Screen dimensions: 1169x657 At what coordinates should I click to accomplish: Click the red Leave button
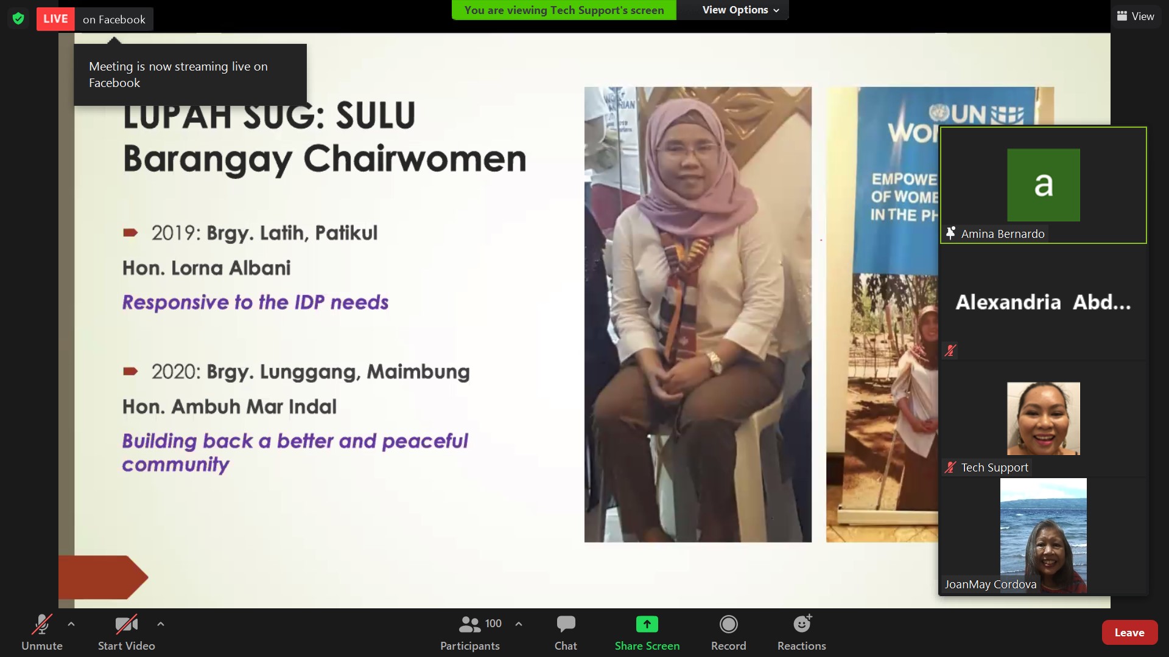1129,633
